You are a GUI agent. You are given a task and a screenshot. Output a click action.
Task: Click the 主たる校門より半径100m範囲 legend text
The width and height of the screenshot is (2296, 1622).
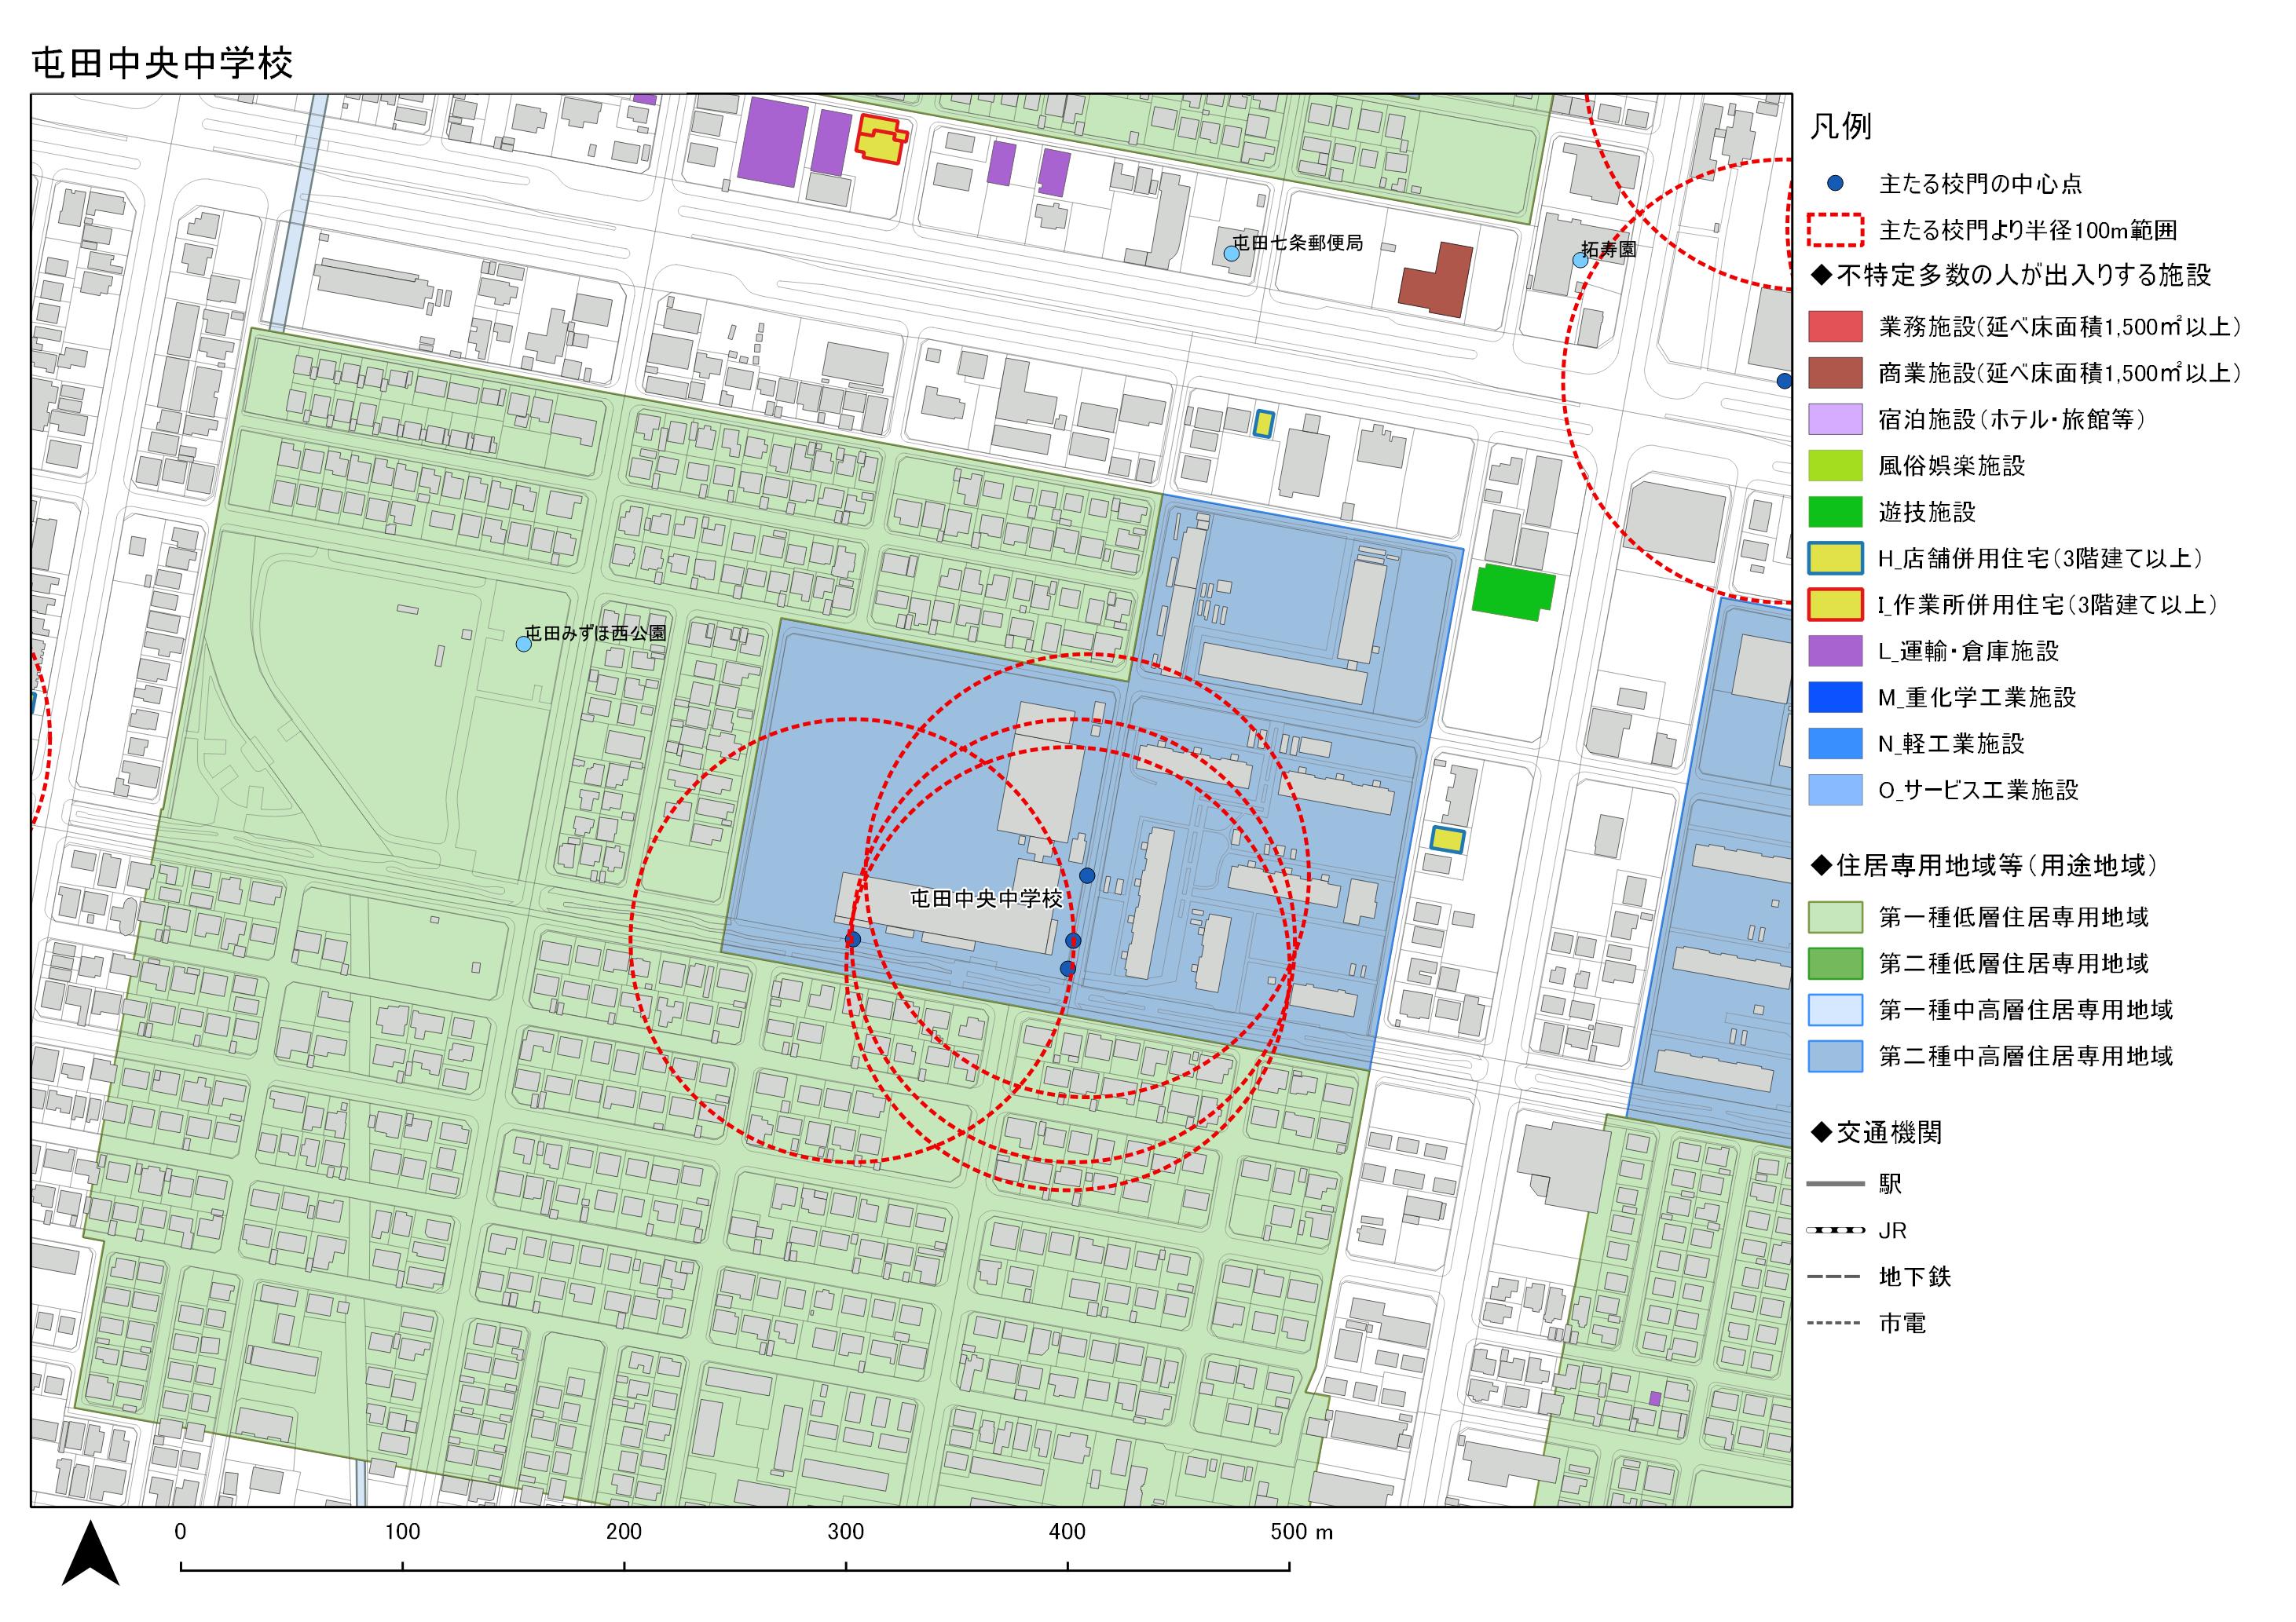click(2028, 231)
